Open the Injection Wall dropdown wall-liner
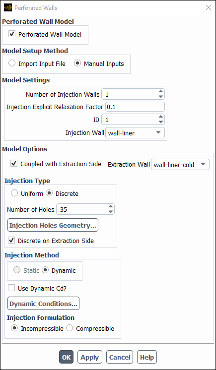Image resolution: width=216 pixels, height=370 pixels. 135,132
